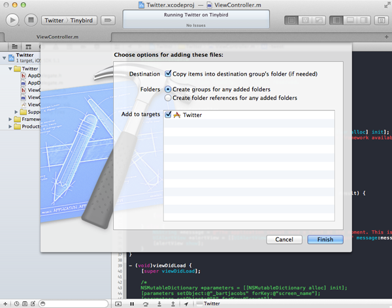Open the Twitter scheme dropdown
The height and width of the screenshot is (308, 392).
[54, 20]
